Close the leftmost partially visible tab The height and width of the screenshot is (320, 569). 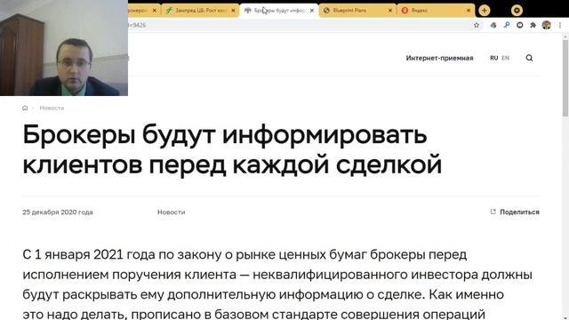[x=154, y=11]
